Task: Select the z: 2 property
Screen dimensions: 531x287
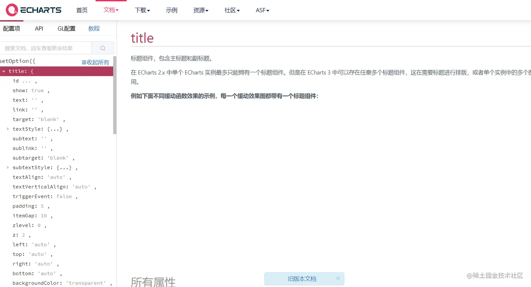Action: point(21,235)
